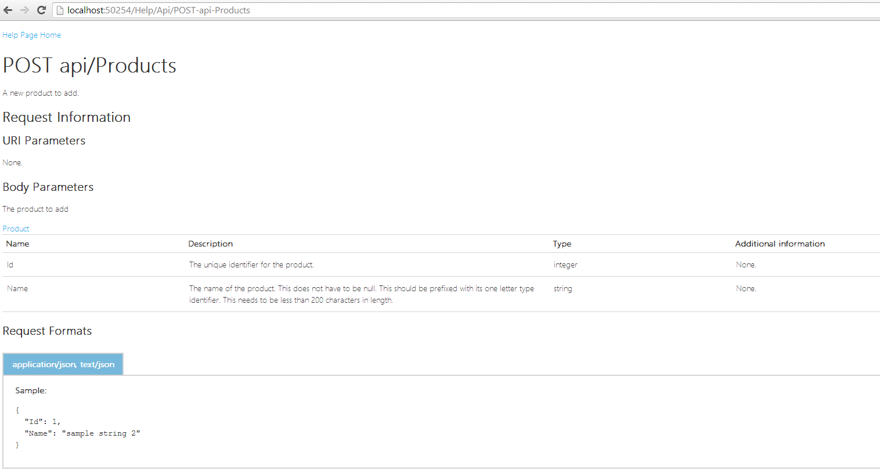Click the Type column header
This screenshot has width=880, height=471.
click(x=562, y=244)
